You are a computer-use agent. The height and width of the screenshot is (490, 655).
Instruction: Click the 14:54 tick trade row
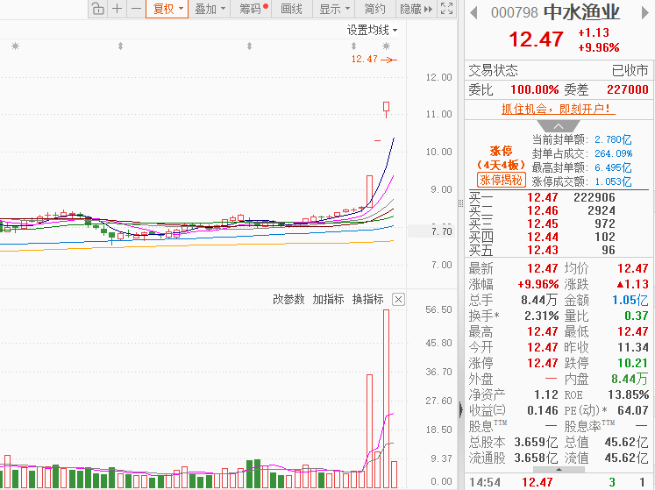click(x=558, y=482)
